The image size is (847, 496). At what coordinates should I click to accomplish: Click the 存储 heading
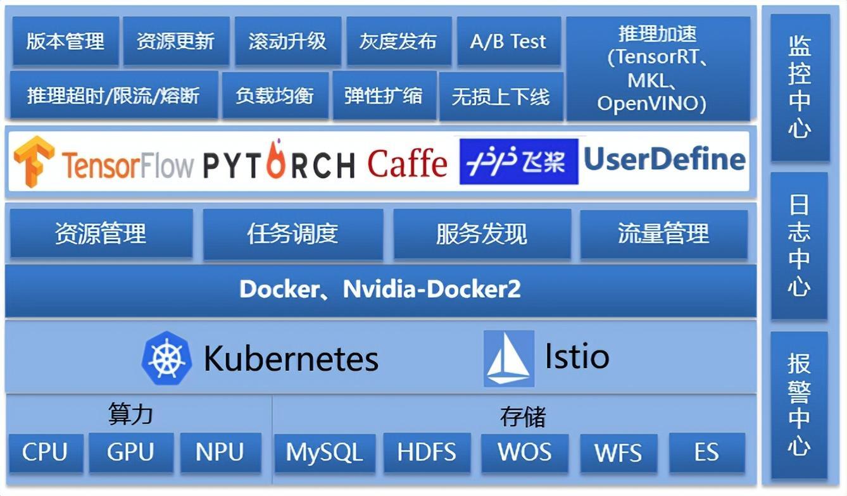tap(523, 417)
